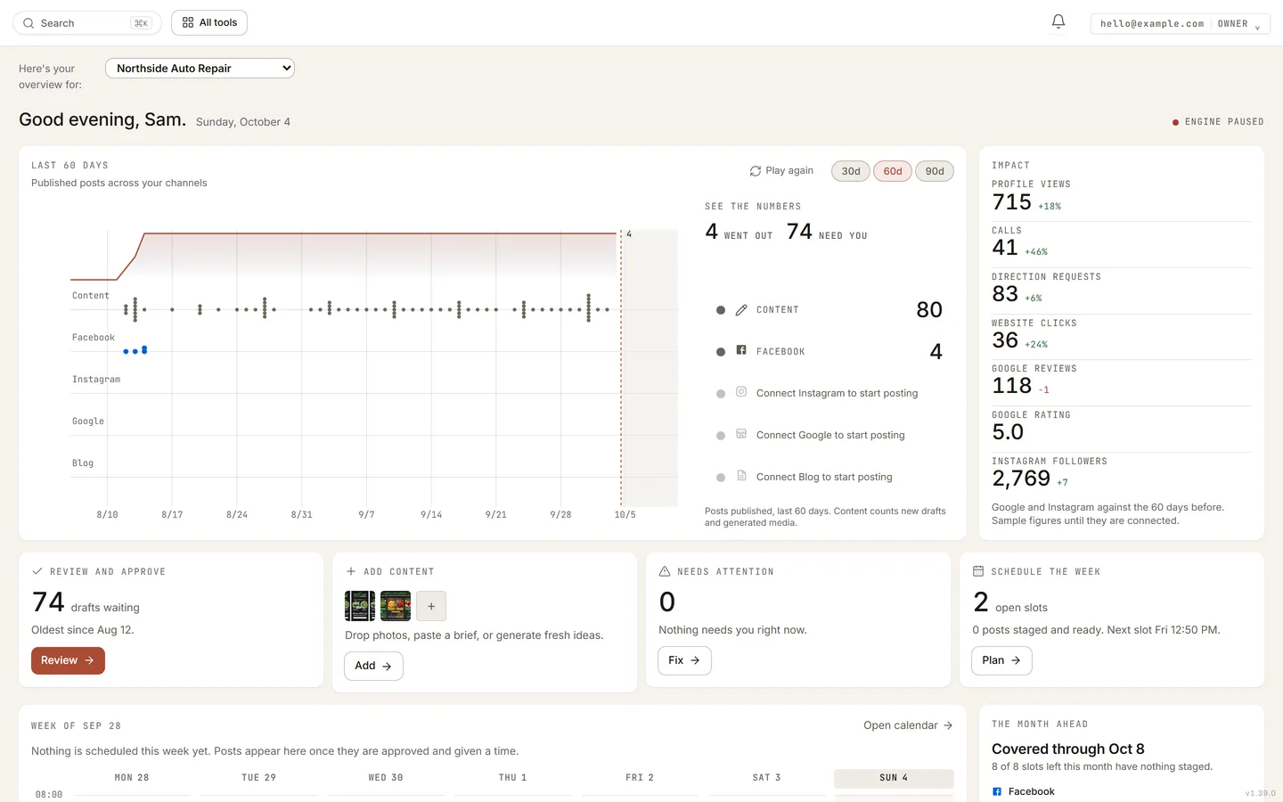This screenshot has height=802, width=1283.
Task: Click the Facebook icon under The Month Ahead
Action: tap(997, 791)
